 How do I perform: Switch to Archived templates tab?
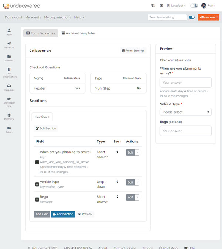coord(78,33)
